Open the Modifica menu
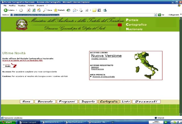The height and width of the screenshot is (124, 182). [12, 6]
